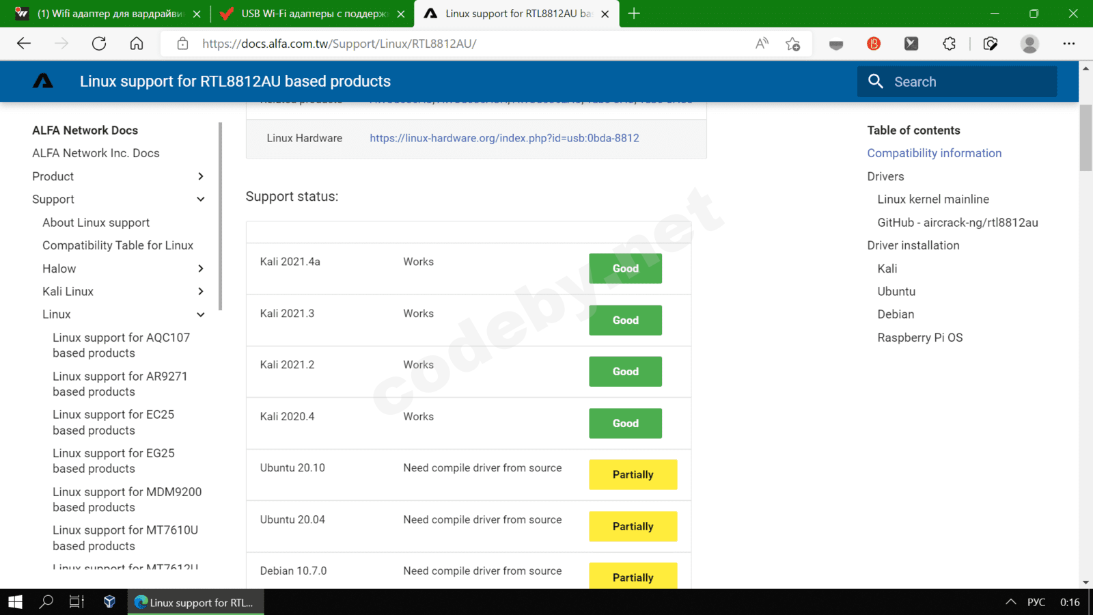
Task: Open a new browser tab
Action: (x=634, y=14)
